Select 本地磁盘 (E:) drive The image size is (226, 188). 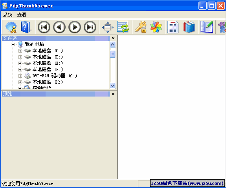click(48, 63)
